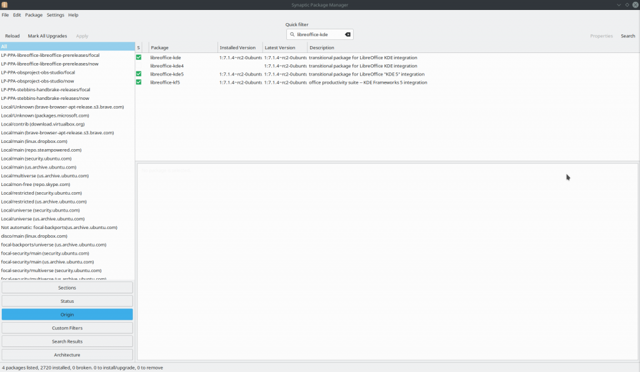Toggle the status checkbox for libreoffice-kde5
This screenshot has height=372, width=640.
139,74
